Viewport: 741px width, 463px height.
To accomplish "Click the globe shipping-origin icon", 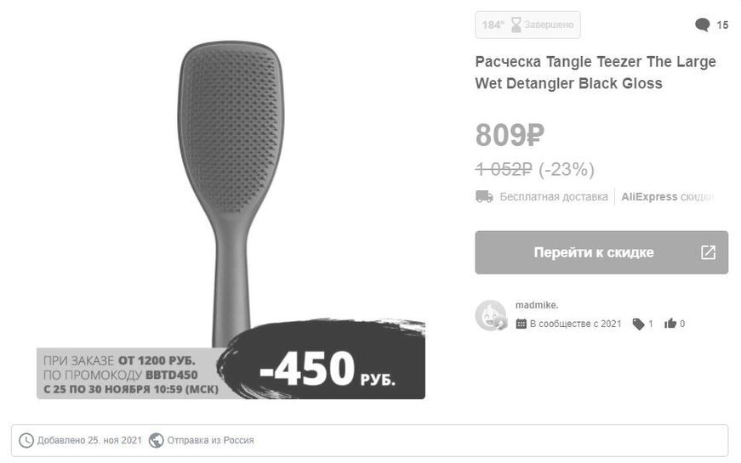I will [x=156, y=440].
